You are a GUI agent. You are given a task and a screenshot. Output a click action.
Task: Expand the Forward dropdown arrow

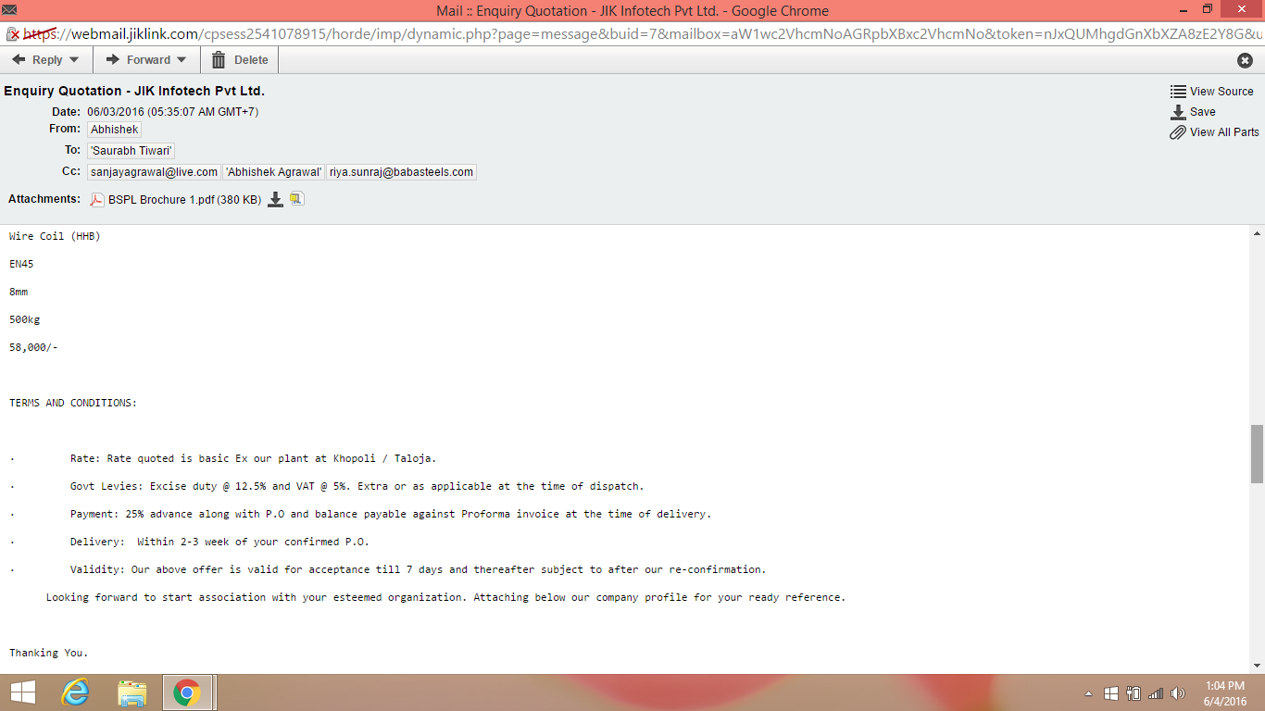tap(182, 60)
